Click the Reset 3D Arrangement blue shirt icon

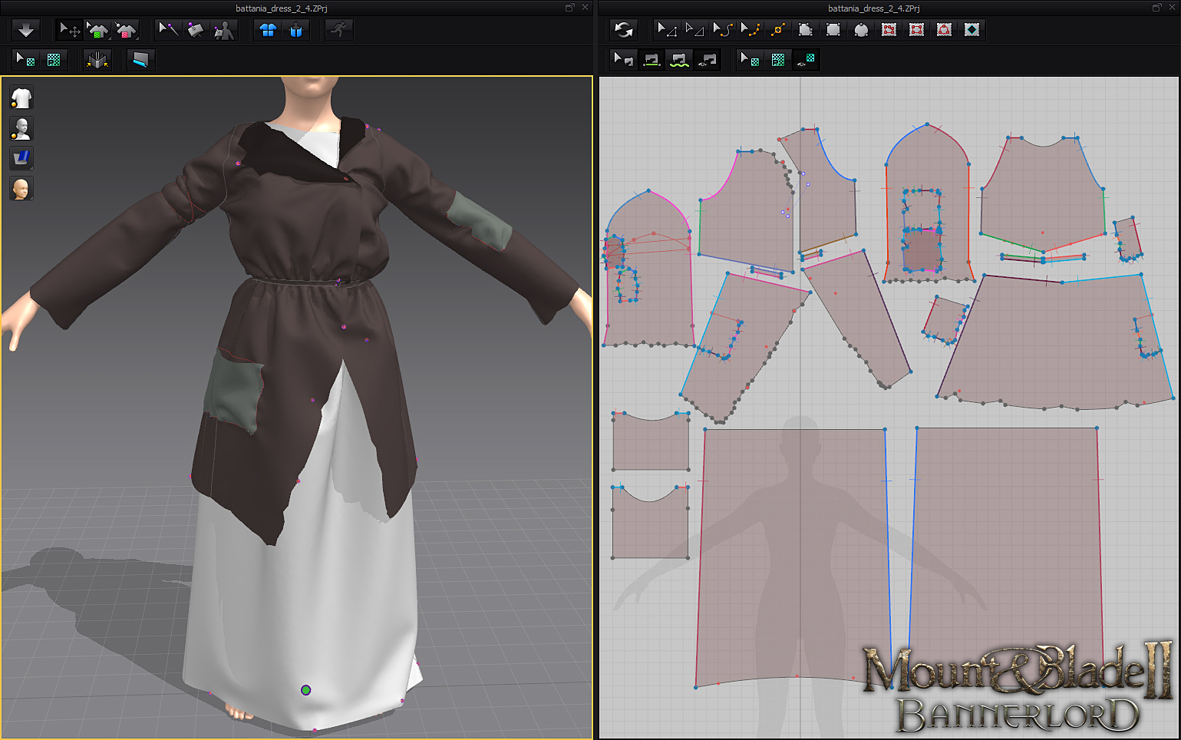[x=268, y=30]
